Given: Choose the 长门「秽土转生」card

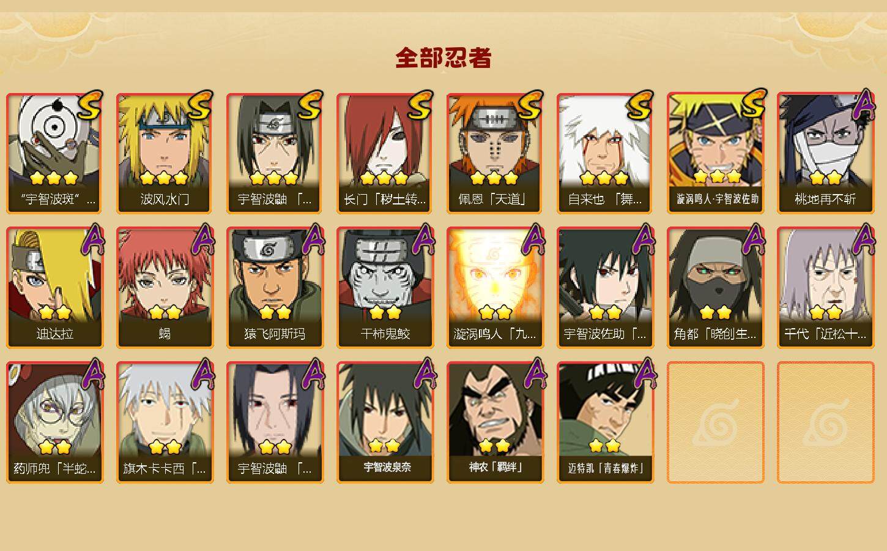Looking at the screenshot, I should point(385,153).
